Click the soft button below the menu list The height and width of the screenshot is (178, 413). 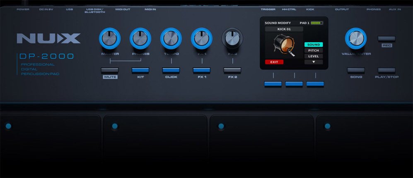coord(315,84)
